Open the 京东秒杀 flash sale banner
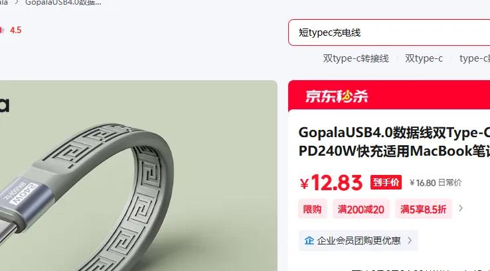This screenshot has width=490, height=271. 389,95
